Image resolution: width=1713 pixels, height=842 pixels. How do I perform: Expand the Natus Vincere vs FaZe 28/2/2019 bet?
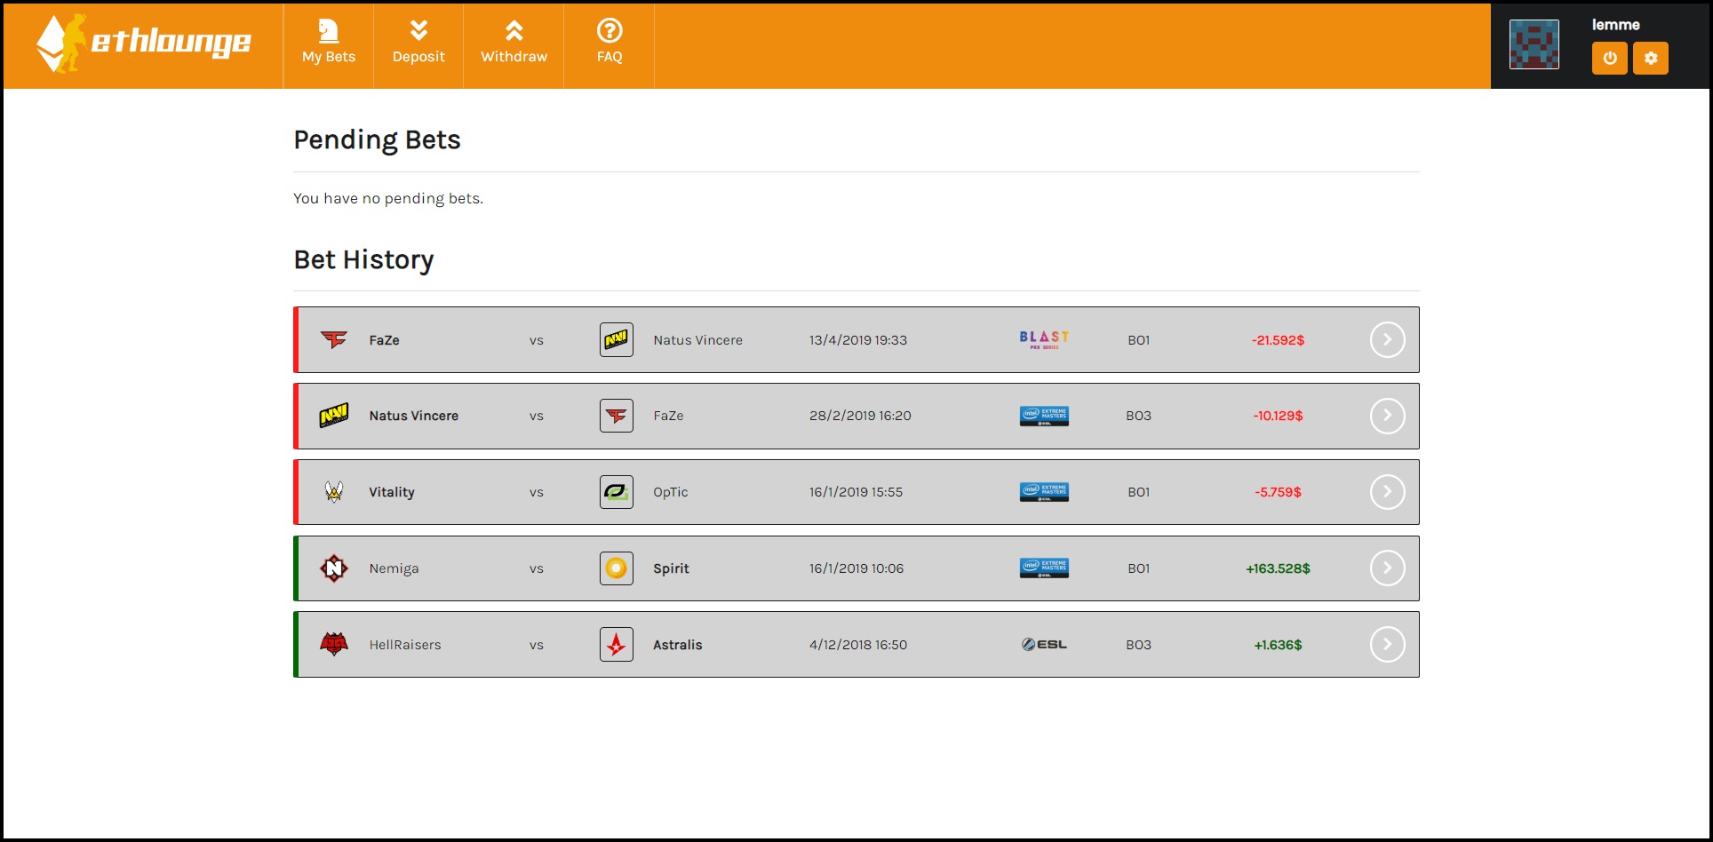[1387, 416]
